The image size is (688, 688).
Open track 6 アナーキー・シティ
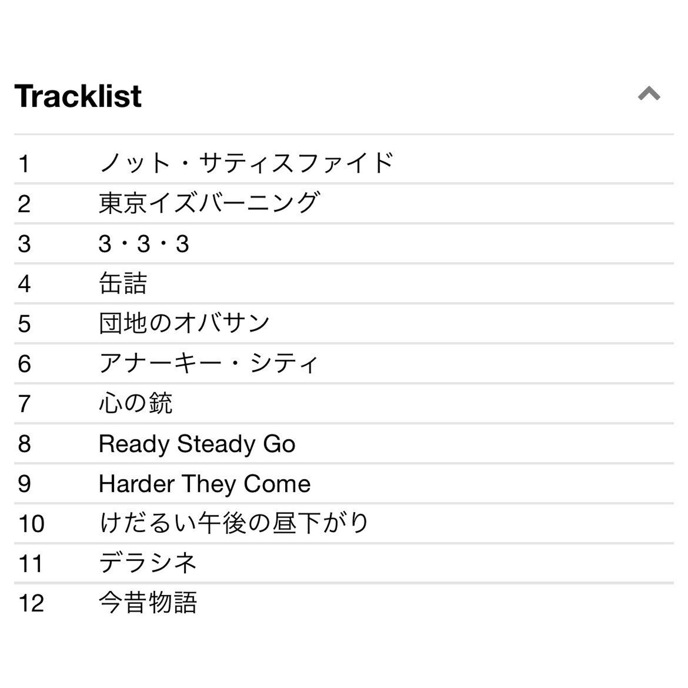point(344,363)
